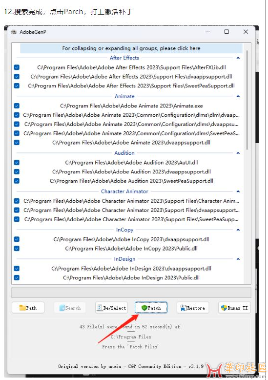Select InCopy 2023\Public.dll path row

tap(131, 249)
